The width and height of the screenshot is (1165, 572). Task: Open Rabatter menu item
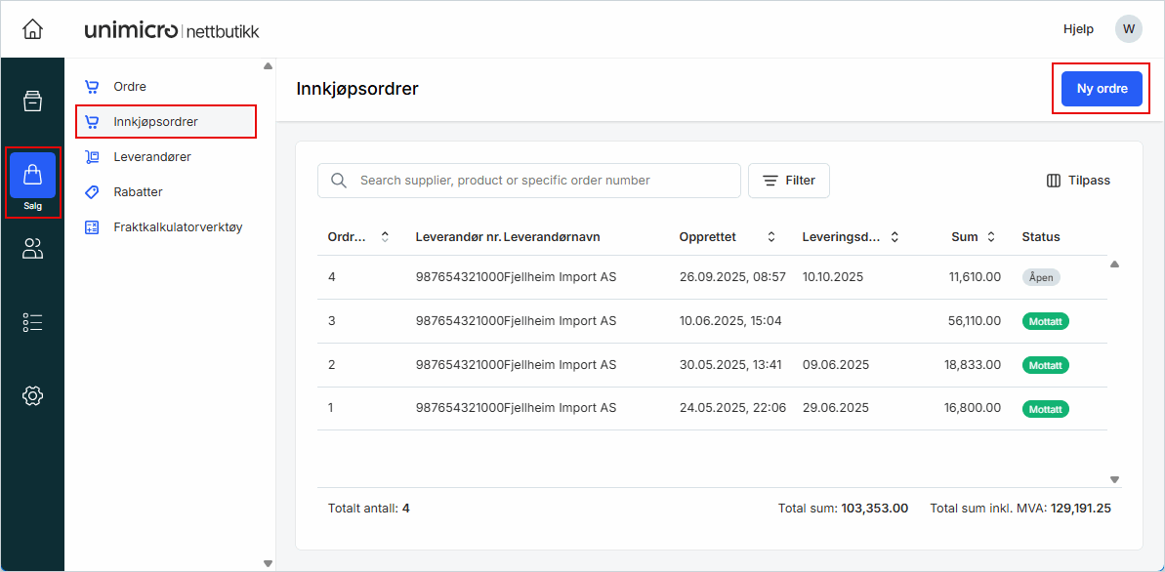coord(138,192)
